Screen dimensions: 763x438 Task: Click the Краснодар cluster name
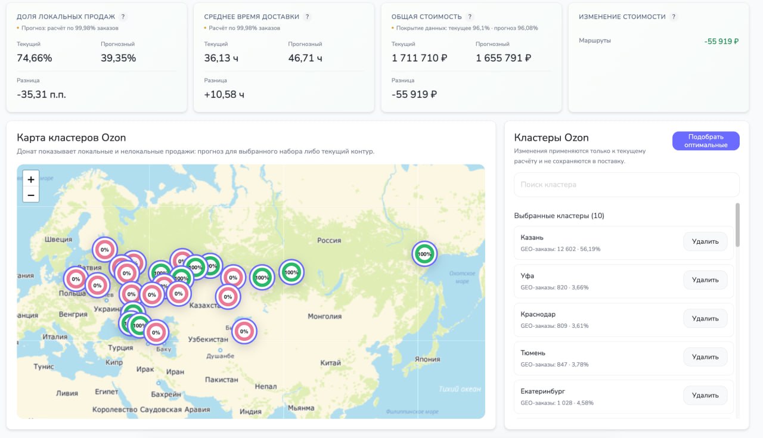pyautogui.click(x=538, y=315)
